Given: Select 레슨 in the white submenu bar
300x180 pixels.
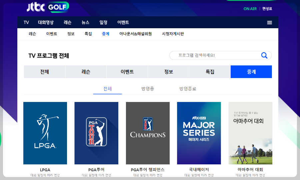Looking at the screenshot, I should 32,34.
